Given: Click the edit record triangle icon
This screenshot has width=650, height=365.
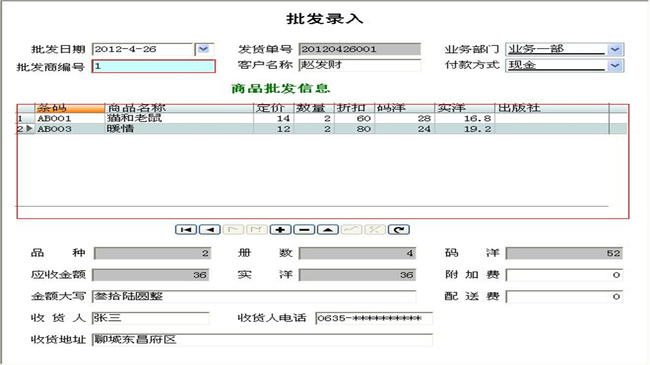Looking at the screenshot, I should pos(327,229).
